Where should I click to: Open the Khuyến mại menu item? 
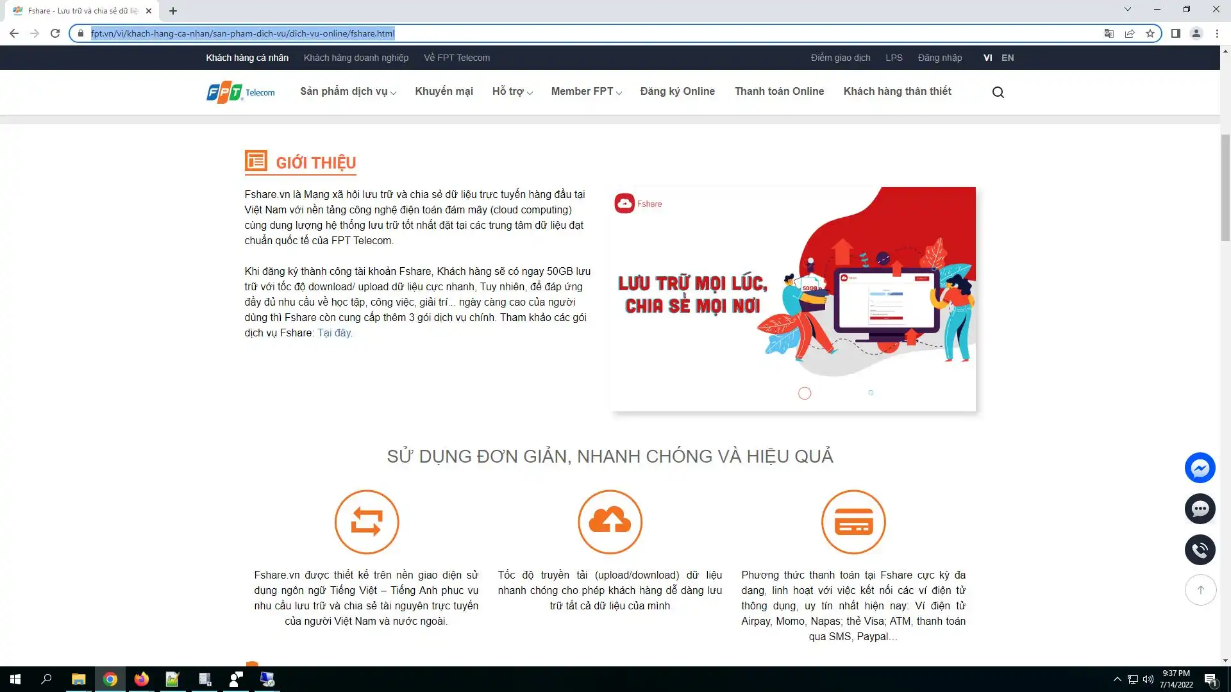click(444, 92)
